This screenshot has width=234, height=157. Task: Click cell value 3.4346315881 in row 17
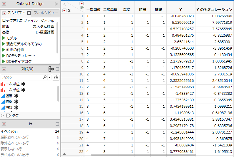(x=182, y=119)
